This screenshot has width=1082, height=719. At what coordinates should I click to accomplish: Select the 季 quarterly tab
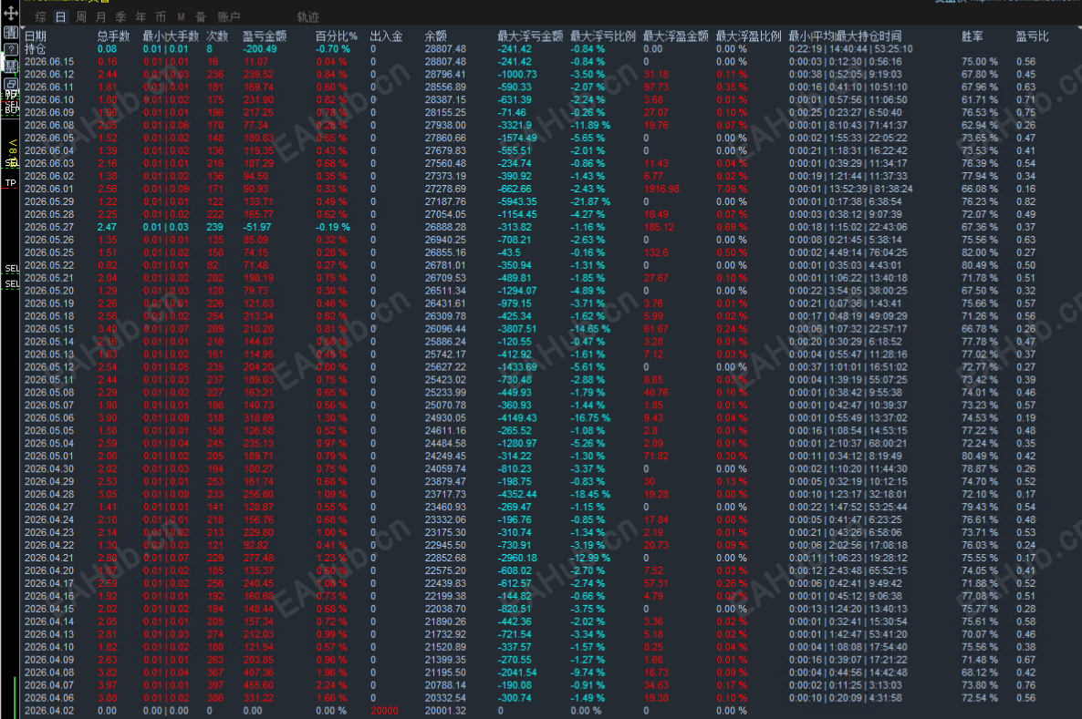point(120,16)
